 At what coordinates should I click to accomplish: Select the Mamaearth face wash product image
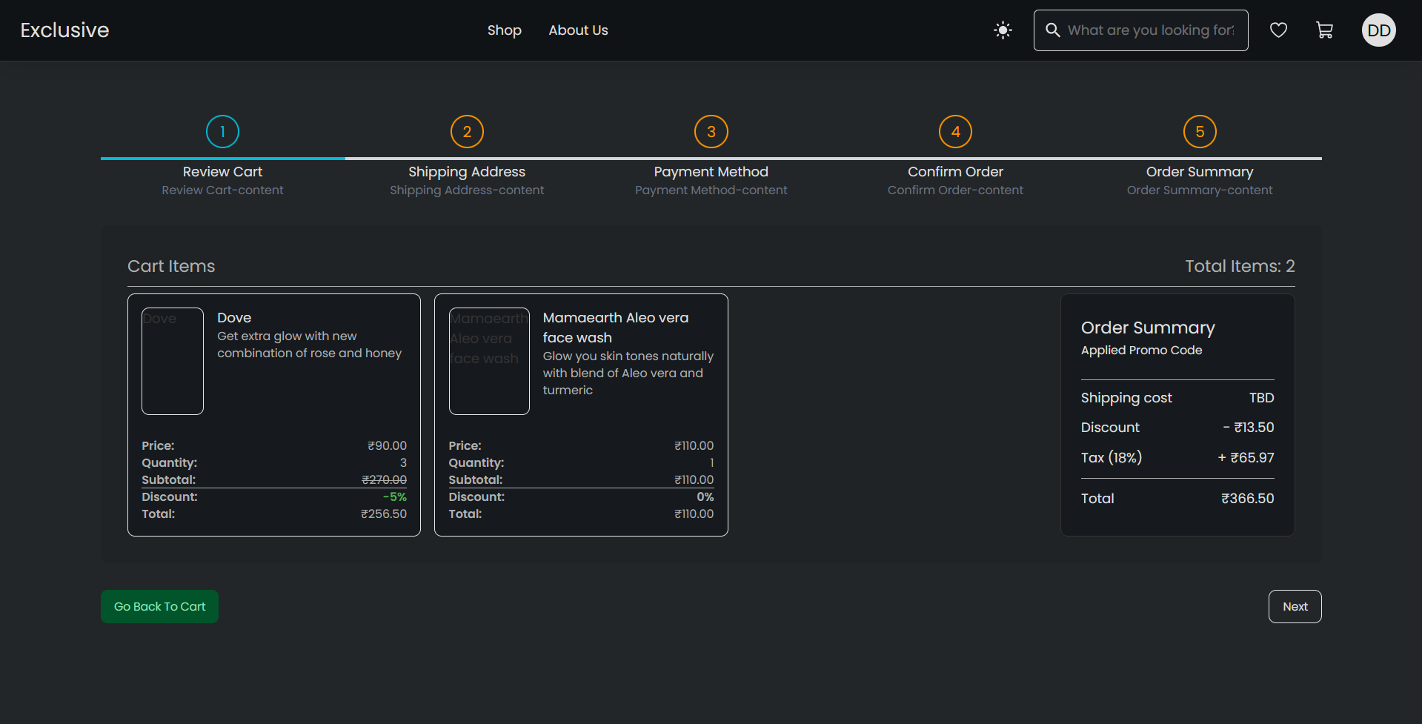pos(489,361)
